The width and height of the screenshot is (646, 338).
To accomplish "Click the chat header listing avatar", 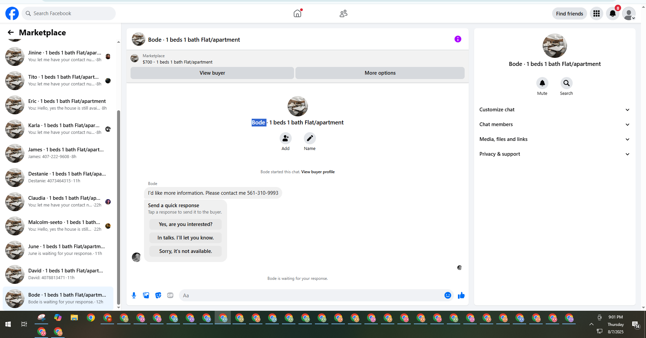I will 139,39.
